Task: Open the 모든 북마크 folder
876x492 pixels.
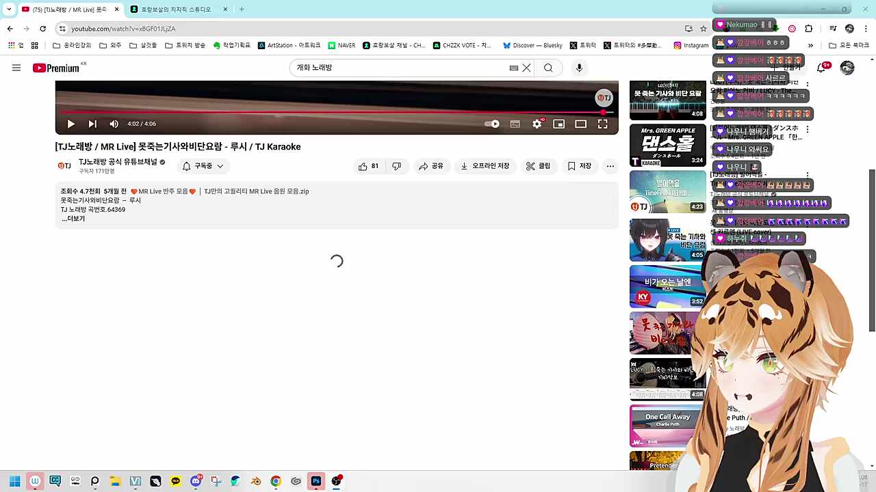Action: pyautogui.click(x=849, y=46)
